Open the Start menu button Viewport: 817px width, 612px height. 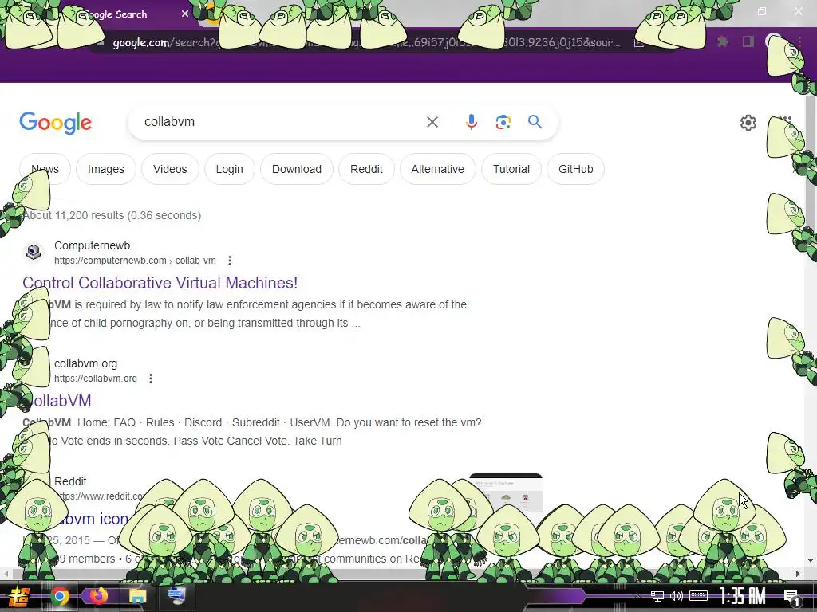19,596
